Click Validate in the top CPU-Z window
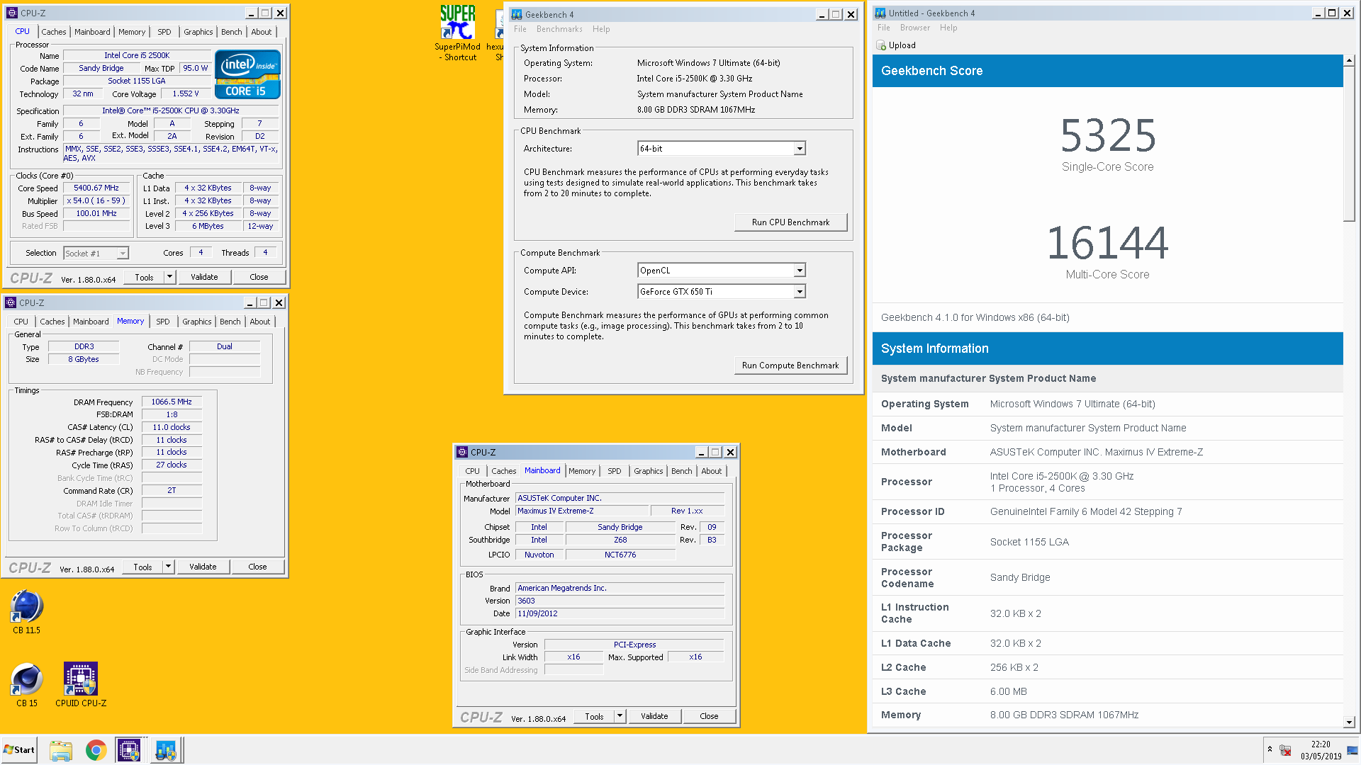 (x=204, y=277)
